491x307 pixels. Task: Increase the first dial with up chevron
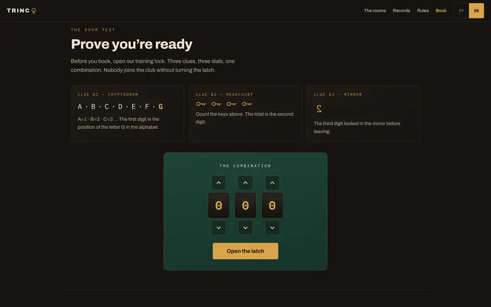click(218, 182)
